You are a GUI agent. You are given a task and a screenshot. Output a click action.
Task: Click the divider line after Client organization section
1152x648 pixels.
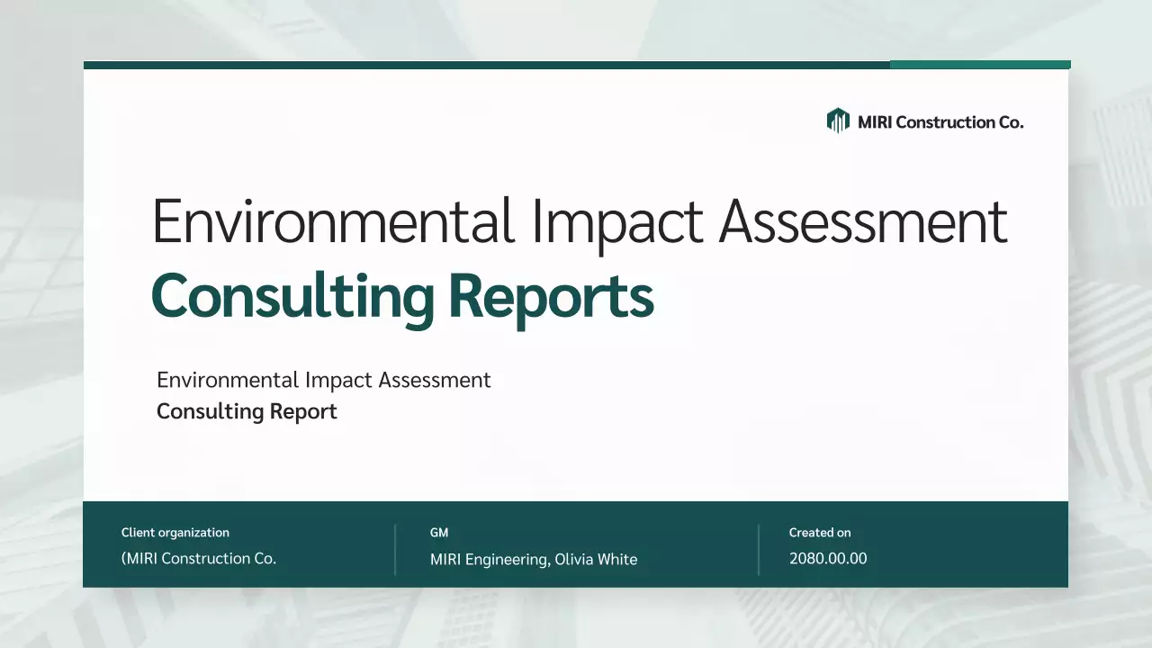tap(394, 549)
